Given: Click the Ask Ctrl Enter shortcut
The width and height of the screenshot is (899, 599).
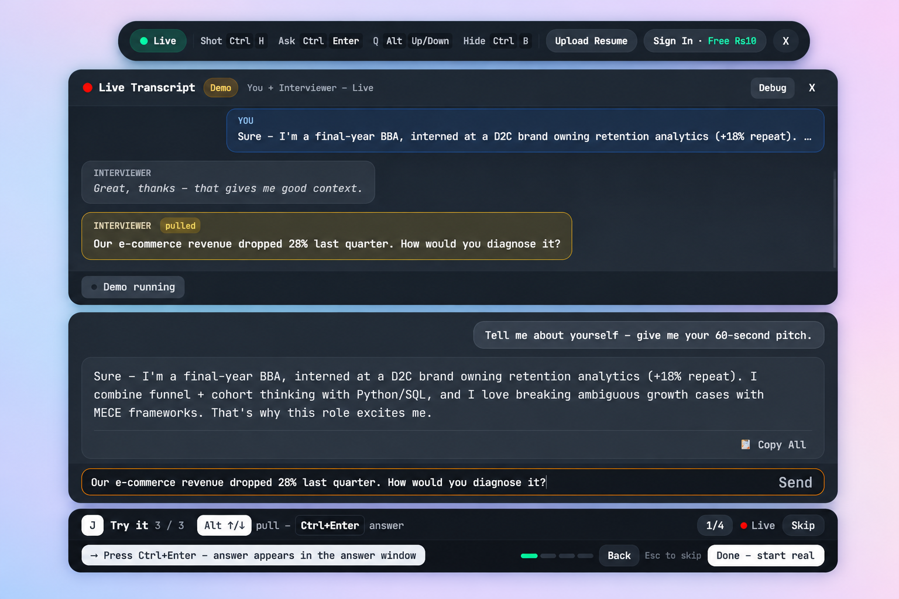Looking at the screenshot, I should tap(319, 41).
